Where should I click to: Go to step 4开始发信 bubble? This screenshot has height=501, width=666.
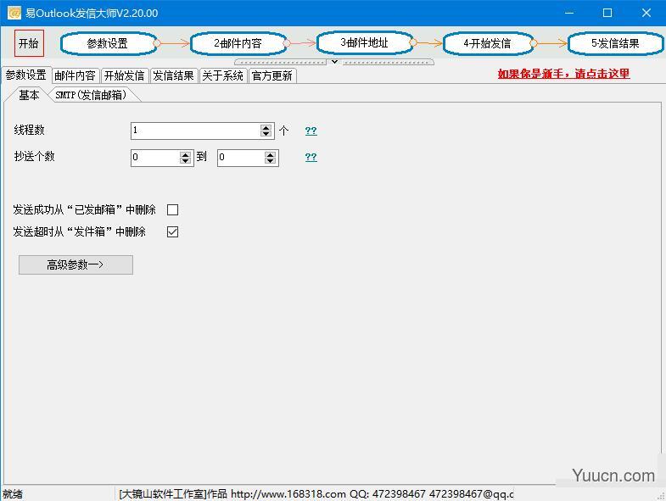488,43
